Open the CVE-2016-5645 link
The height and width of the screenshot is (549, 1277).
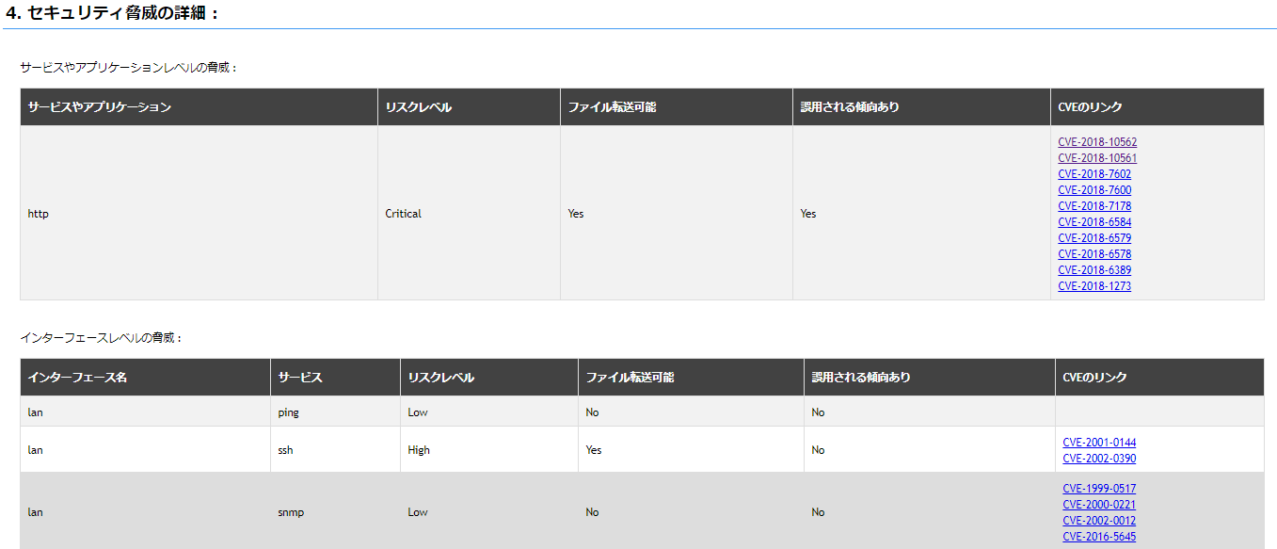pos(1099,537)
